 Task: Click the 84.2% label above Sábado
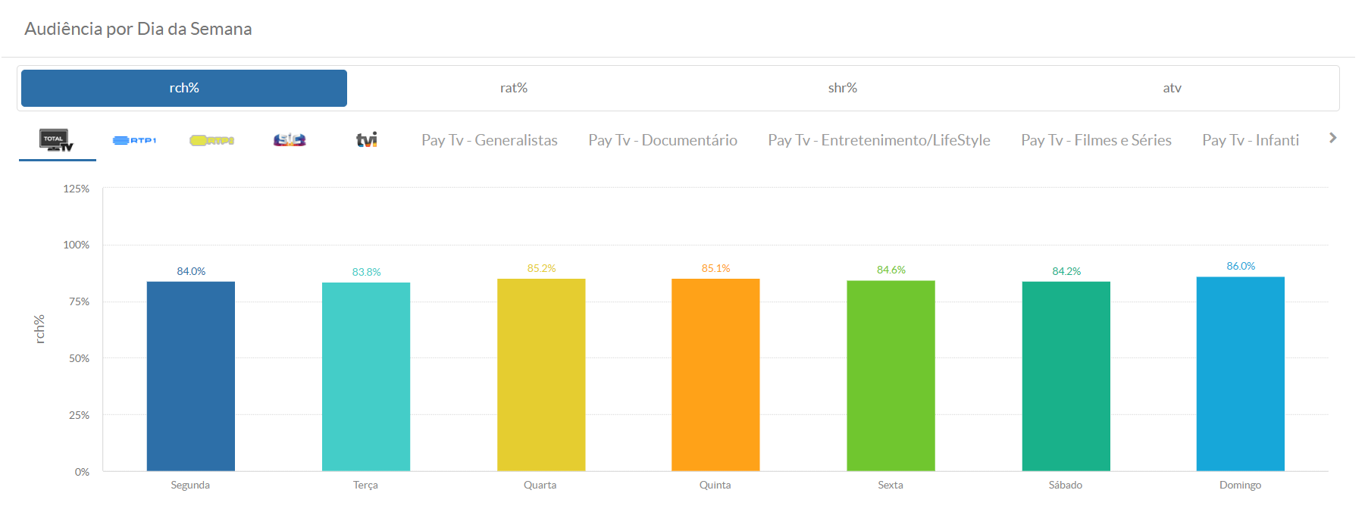[x=1066, y=271]
